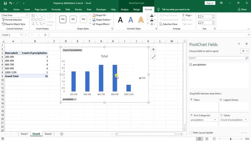Switch to the Analyze tab
Viewport: 251px width, 141px height.
pos(125,9)
